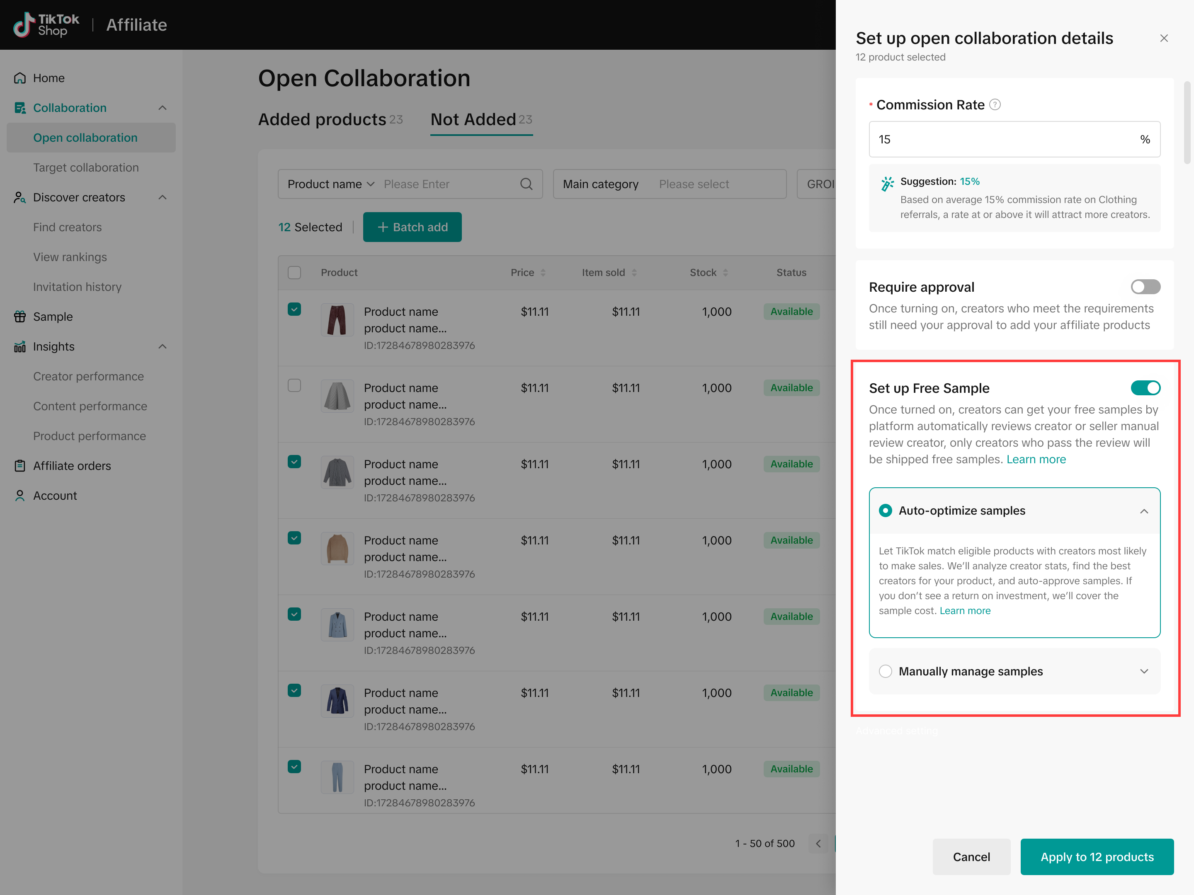Disable the Set up Free Sample toggle
Viewport: 1194px width, 895px height.
tap(1145, 388)
